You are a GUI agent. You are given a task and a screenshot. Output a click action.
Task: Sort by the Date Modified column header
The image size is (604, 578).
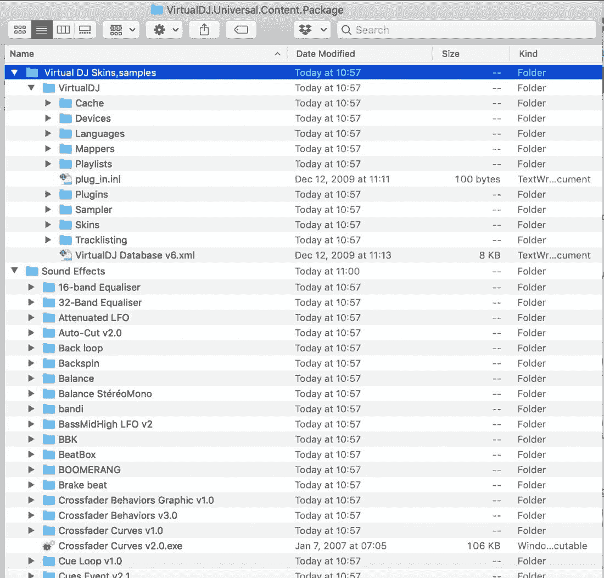[360, 54]
